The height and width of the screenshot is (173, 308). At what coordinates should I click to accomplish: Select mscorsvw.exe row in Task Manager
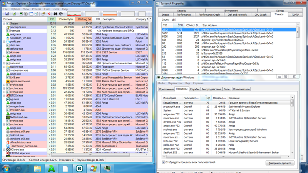pyautogui.click(x=226, y=118)
